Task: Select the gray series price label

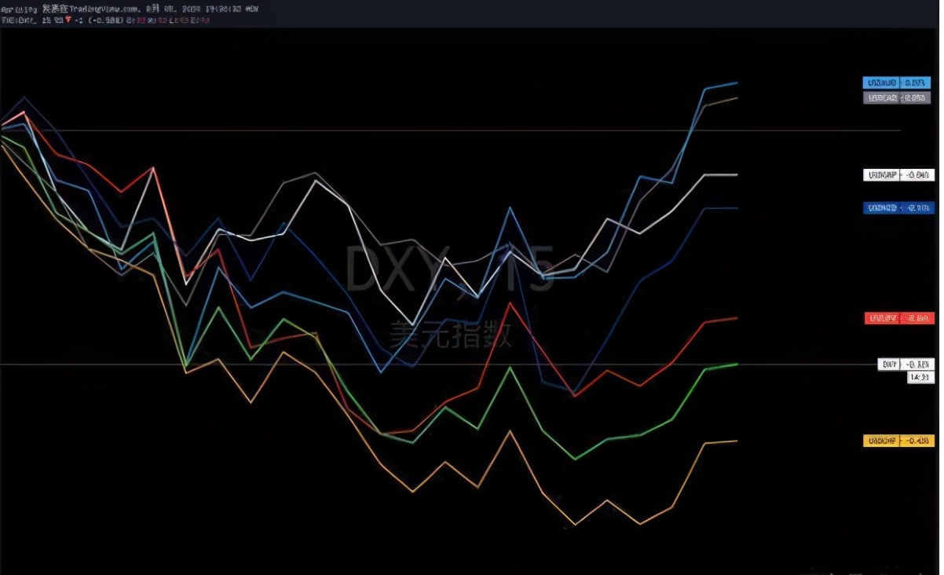Action: point(896,98)
